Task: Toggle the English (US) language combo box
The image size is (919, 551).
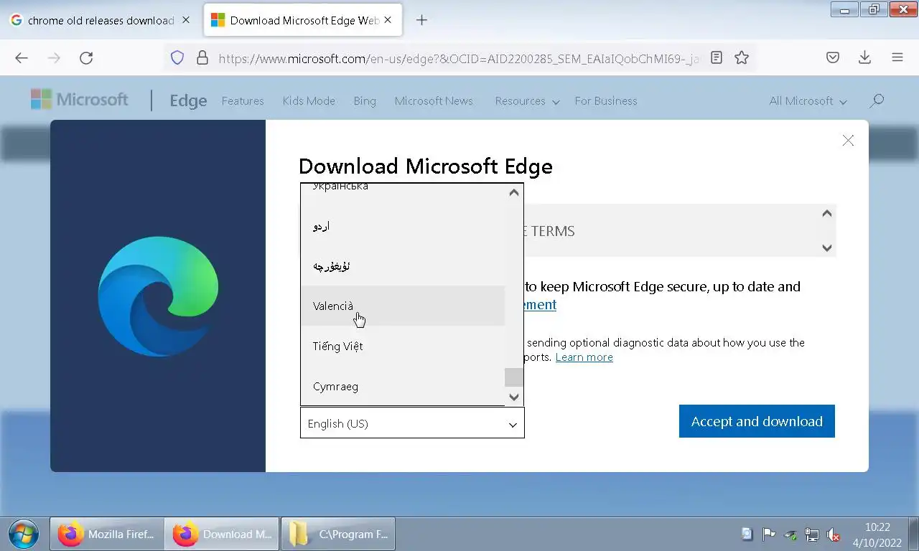Action: pyautogui.click(x=412, y=423)
